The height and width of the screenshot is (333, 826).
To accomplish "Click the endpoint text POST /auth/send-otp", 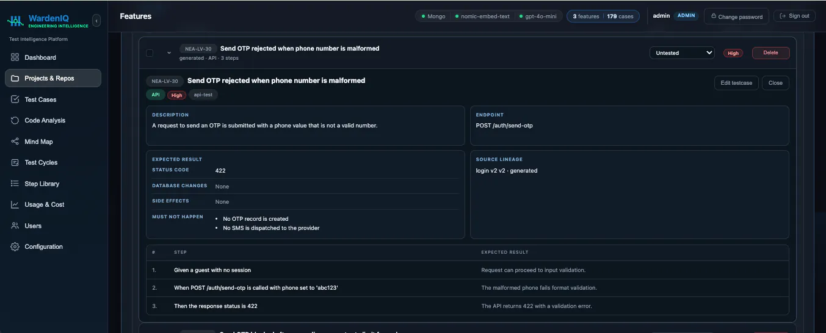I will click(x=505, y=126).
